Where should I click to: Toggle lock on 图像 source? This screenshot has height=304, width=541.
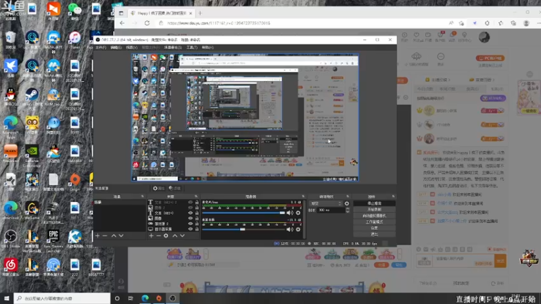pyautogui.click(x=197, y=218)
